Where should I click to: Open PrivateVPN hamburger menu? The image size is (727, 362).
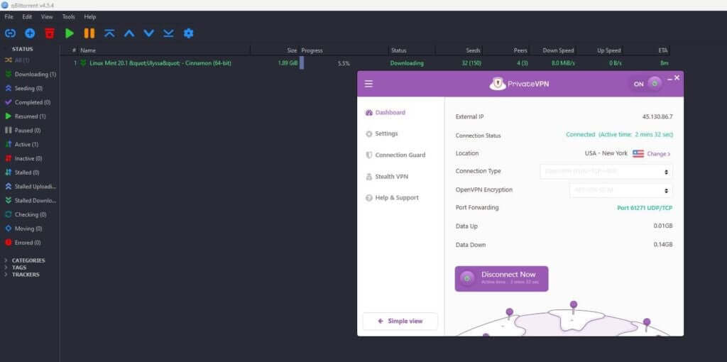[x=368, y=84]
